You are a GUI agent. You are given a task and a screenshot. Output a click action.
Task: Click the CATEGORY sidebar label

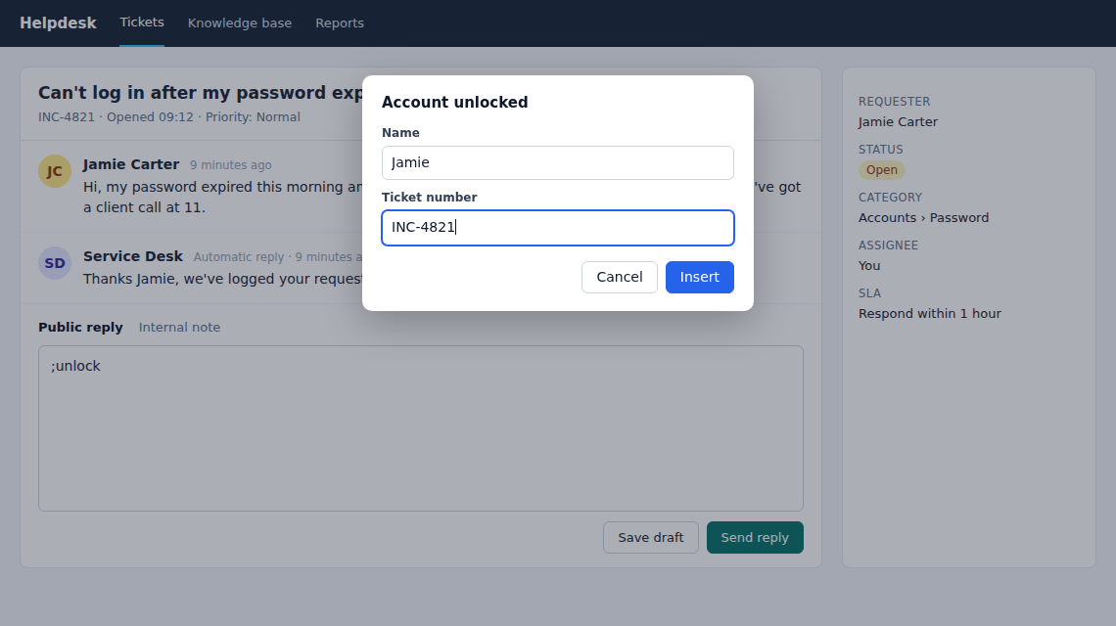[x=890, y=197]
